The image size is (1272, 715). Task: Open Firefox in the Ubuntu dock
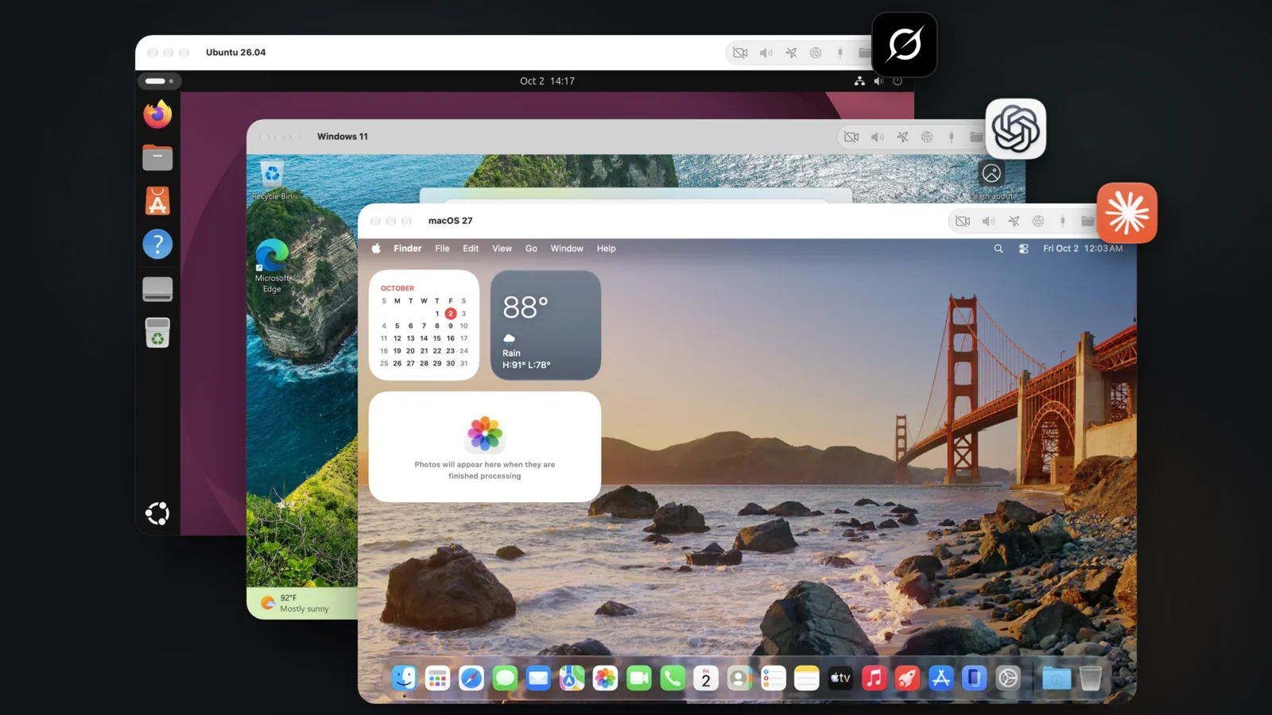tap(157, 114)
